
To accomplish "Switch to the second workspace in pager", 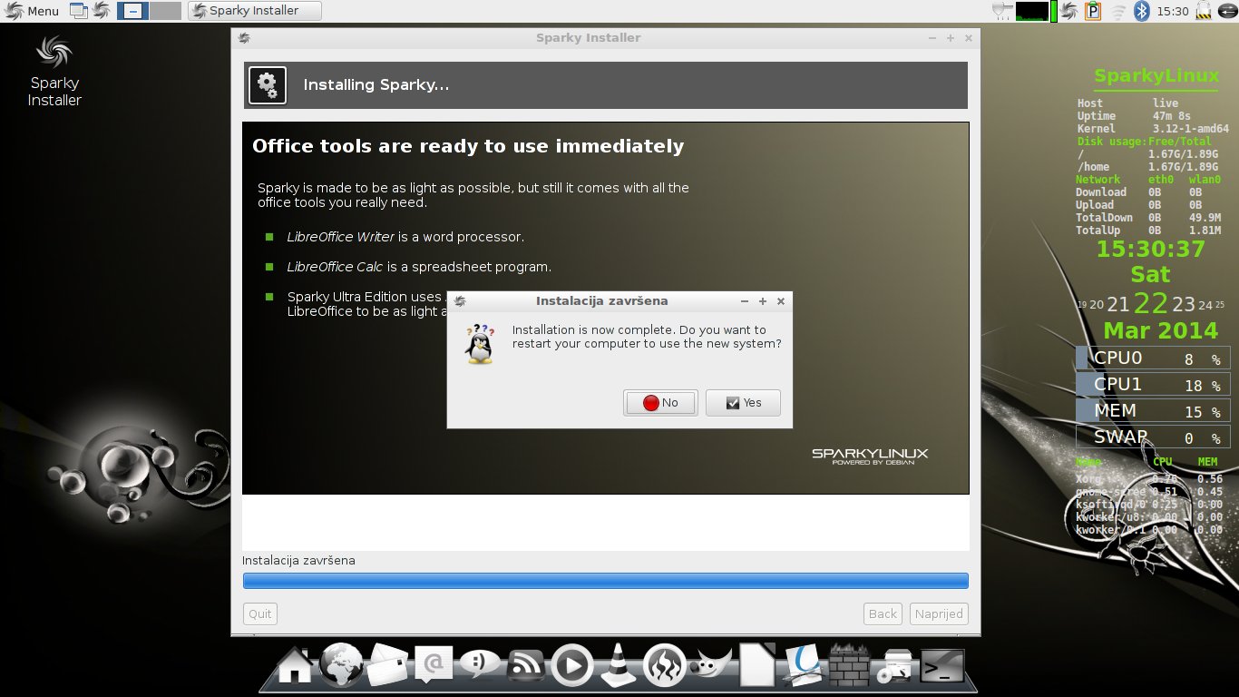I will tap(165, 11).
